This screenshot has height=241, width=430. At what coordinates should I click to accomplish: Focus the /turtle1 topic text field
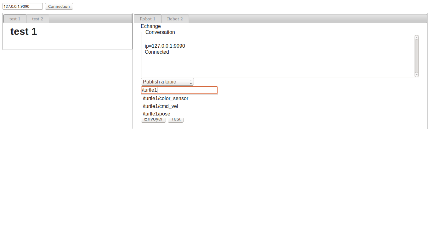pos(179,90)
